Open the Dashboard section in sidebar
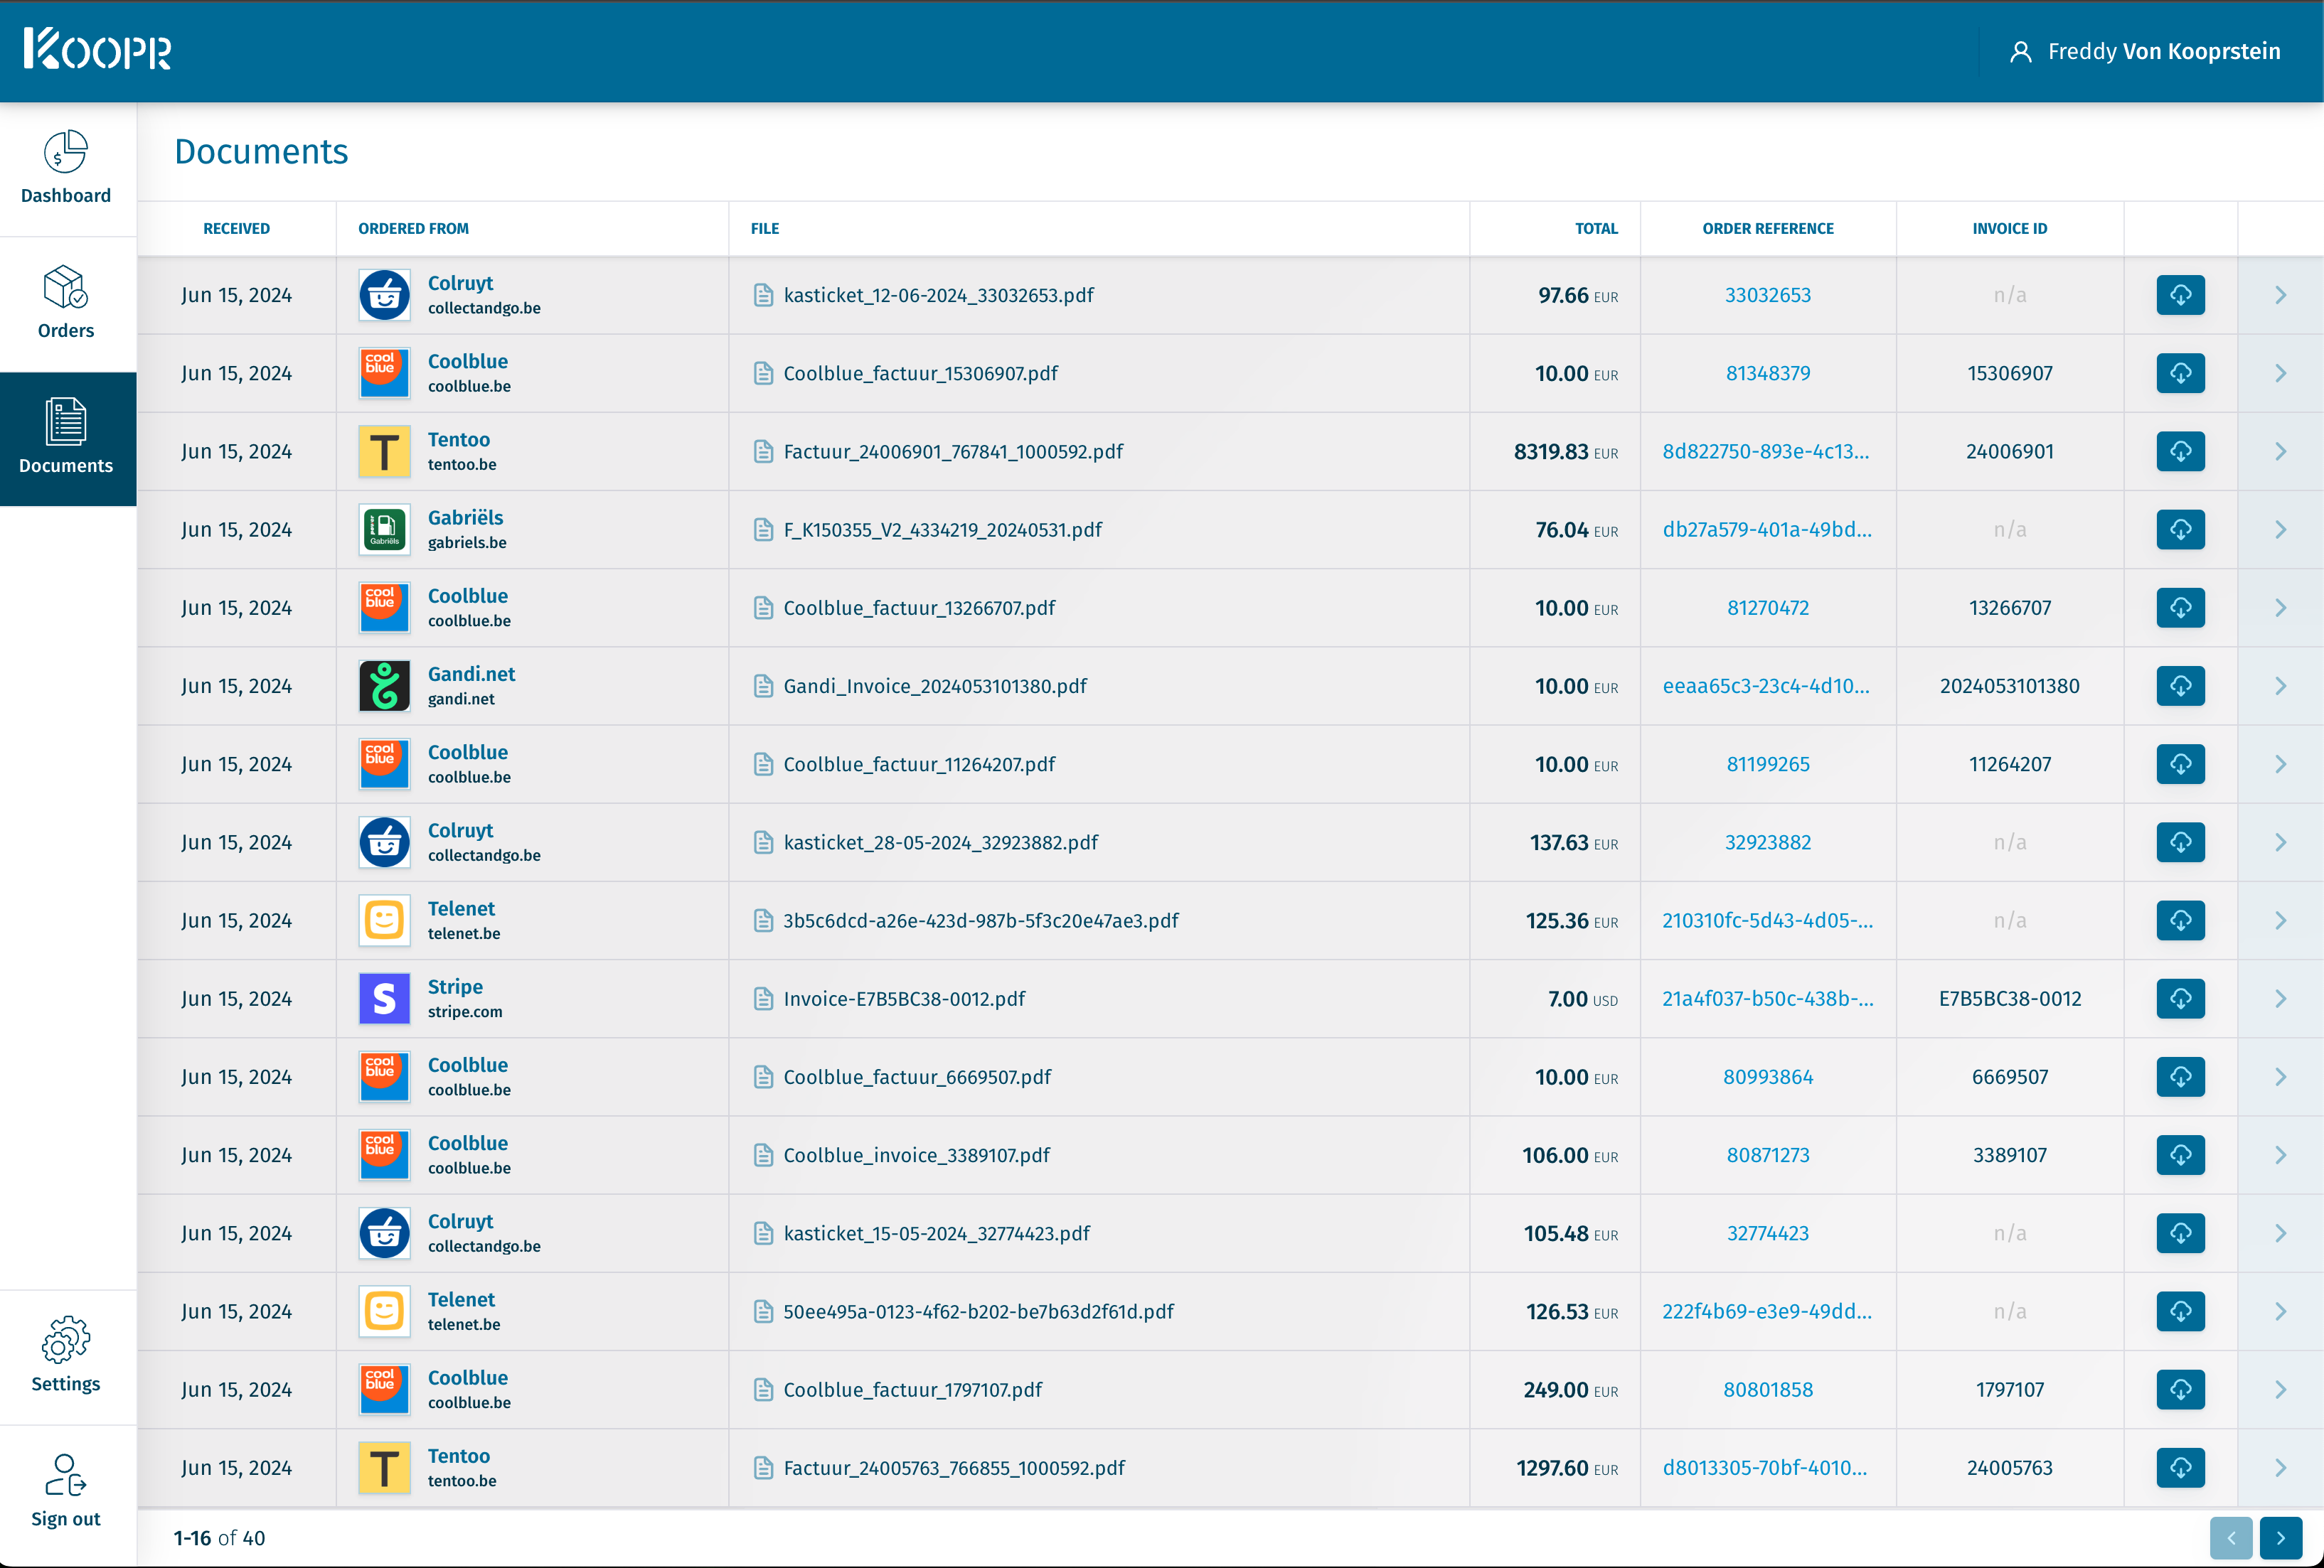Viewport: 2324px width, 1568px height. tap(66, 168)
